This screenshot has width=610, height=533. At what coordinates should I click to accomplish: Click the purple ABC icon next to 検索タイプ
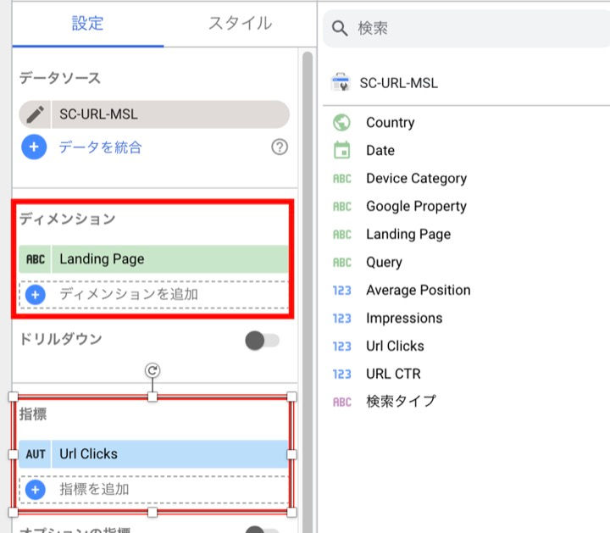click(x=342, y=402)
